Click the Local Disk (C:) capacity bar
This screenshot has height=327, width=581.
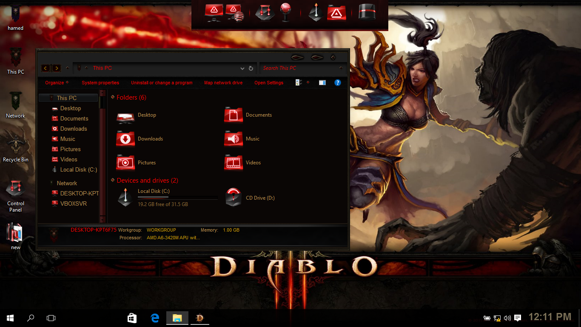pyautogui.click(x=177, y=198)
